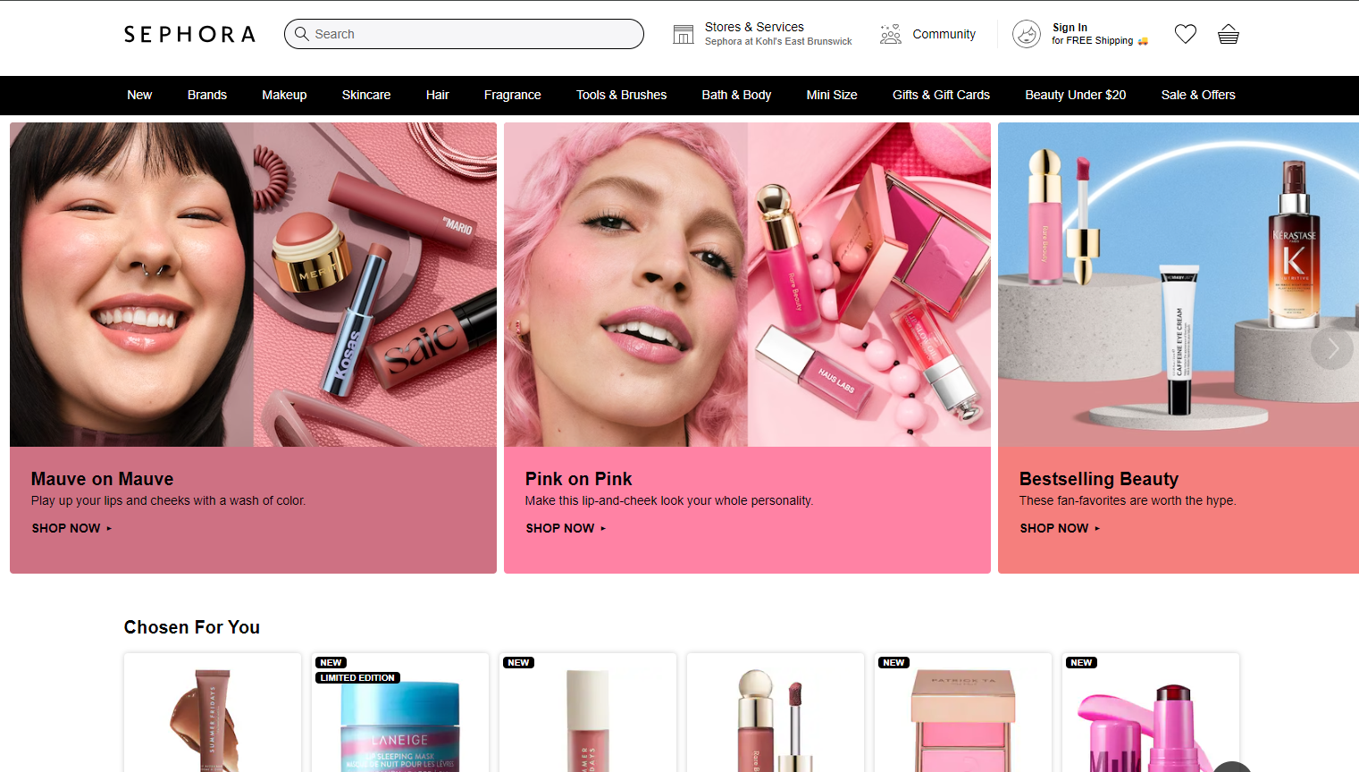Viewport: 1359px width, 772px height.
Task: Advance the banner carousel with next arrow
Action: 1332,348
